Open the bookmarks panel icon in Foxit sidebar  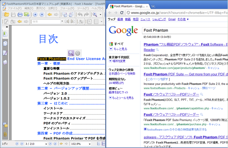[5, 34]
